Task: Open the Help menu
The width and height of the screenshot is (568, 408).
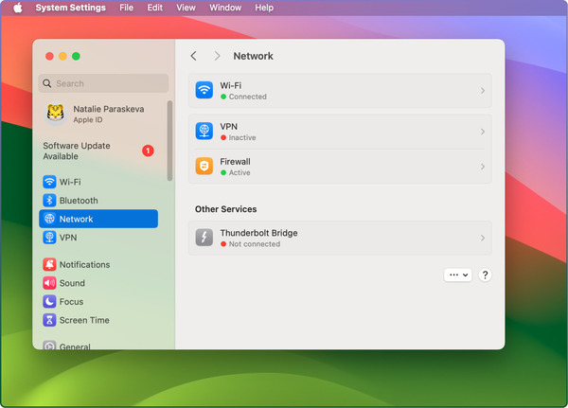Action: [x=264, y=8]
